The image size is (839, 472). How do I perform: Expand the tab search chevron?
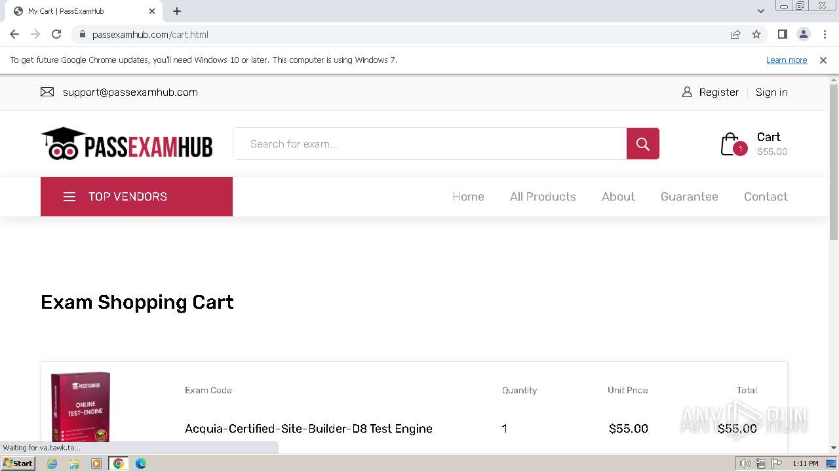(x=760, y=11)
